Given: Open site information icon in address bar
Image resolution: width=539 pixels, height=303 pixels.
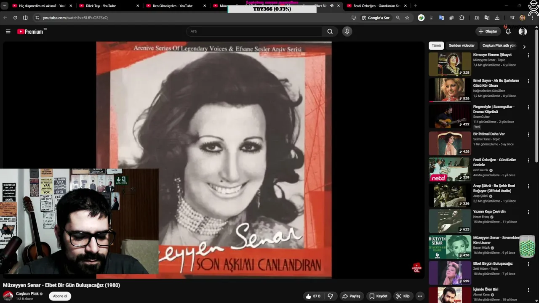Looking at the screenshot, I should pyautogui.click(x=37, y=18).
